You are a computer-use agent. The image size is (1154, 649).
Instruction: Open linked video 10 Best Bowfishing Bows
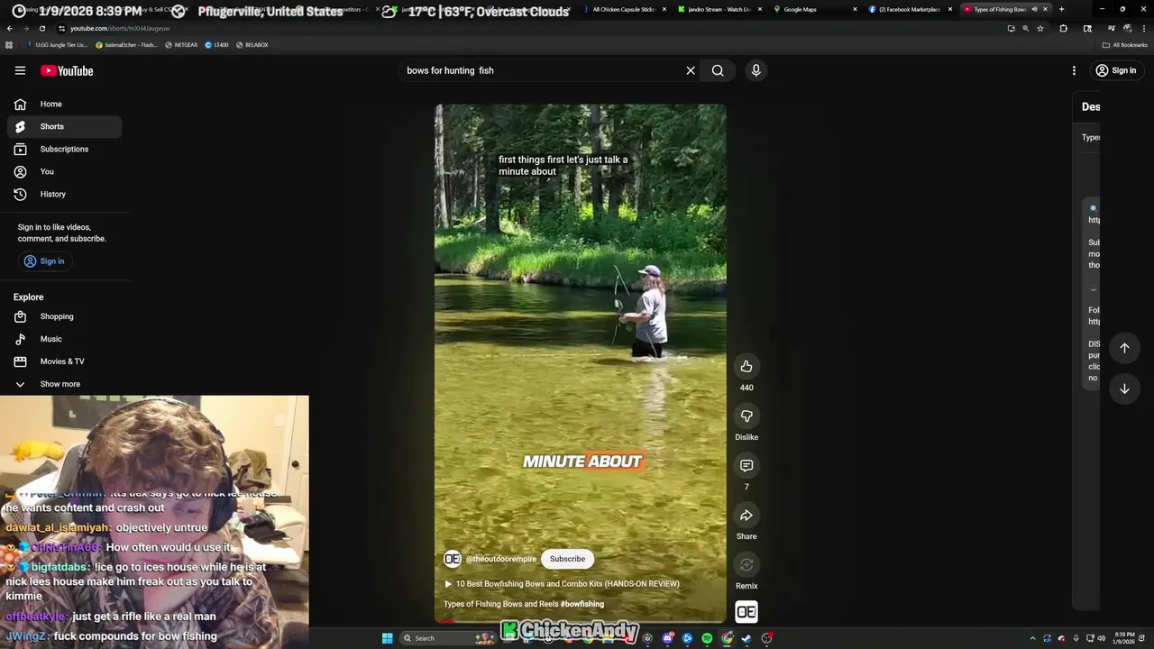point(562,584)
